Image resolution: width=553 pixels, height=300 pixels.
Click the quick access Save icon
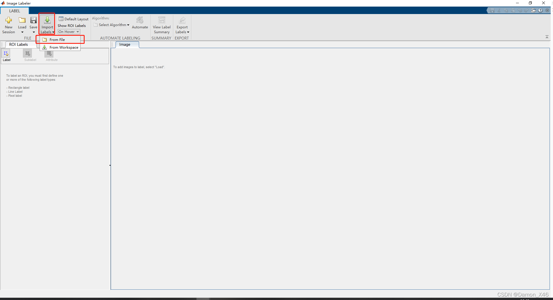click(492, 11)
